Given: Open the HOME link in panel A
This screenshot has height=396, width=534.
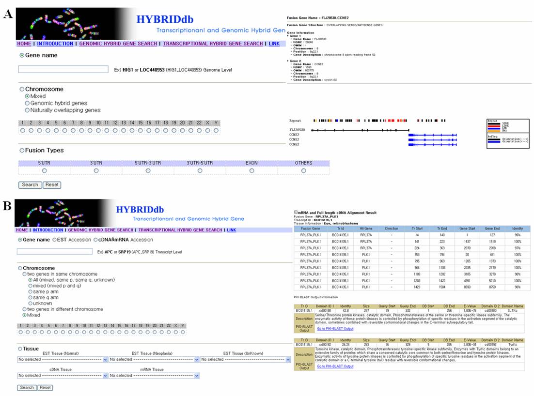Looking at the screenshot, I should click(x=24, y=44).
